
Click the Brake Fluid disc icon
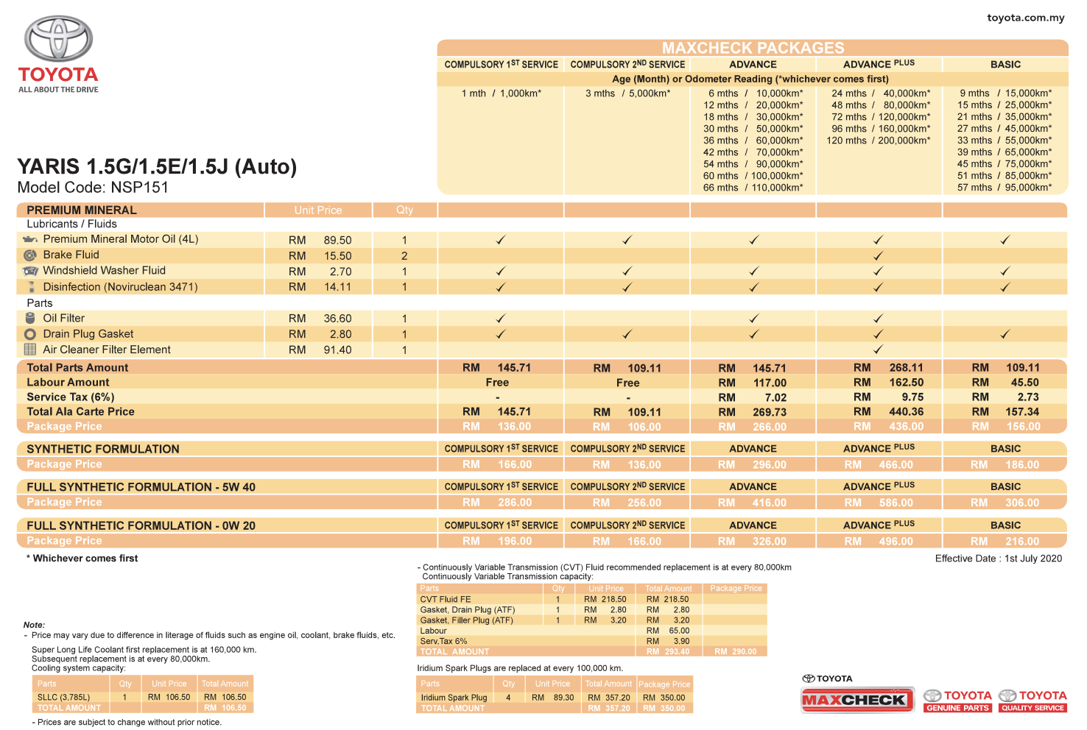click(30, 255)
